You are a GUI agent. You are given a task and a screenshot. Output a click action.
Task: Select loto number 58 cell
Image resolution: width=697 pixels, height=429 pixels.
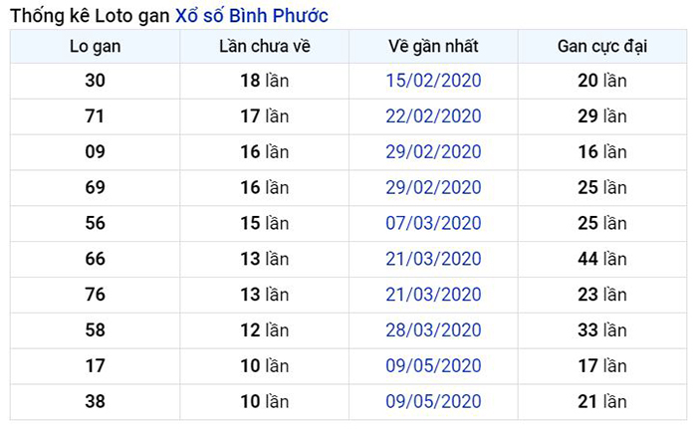click(96, 330)
